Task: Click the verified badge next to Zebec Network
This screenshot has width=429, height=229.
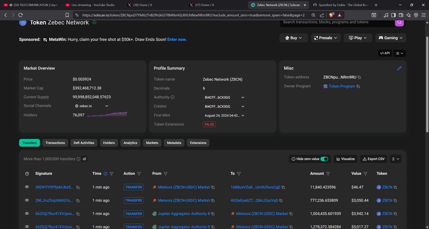Action: pyautogui.click(x=94, y=22)
